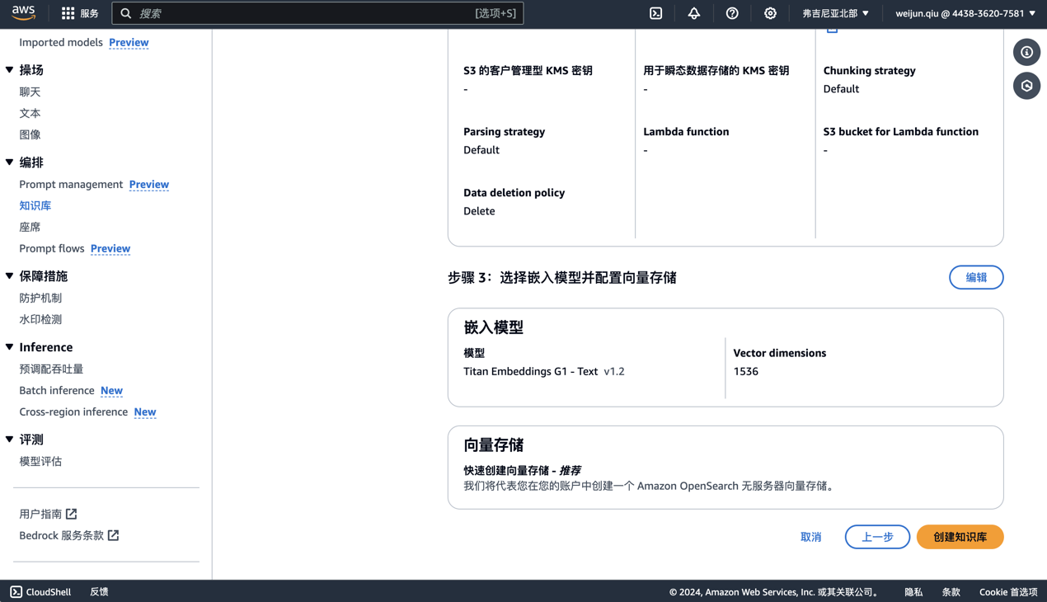Select 知识库 in sidebar

point(35,205)
